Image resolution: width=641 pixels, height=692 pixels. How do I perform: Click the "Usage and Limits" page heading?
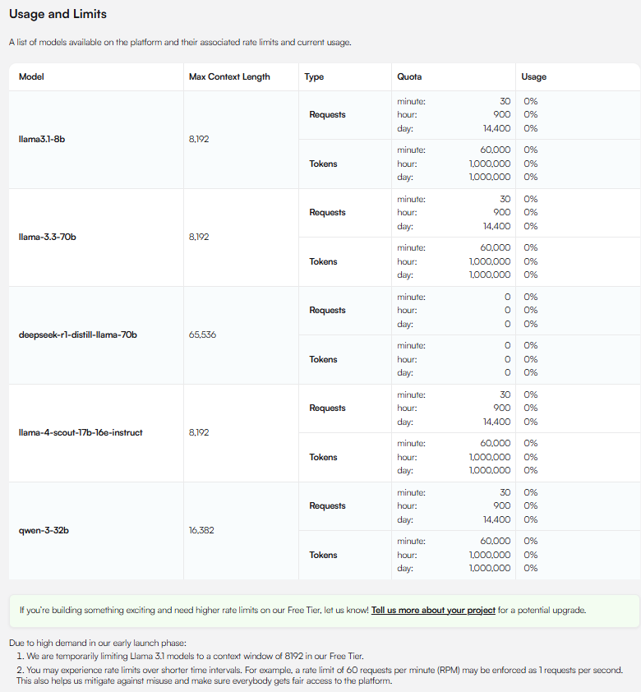pos(58,15)
